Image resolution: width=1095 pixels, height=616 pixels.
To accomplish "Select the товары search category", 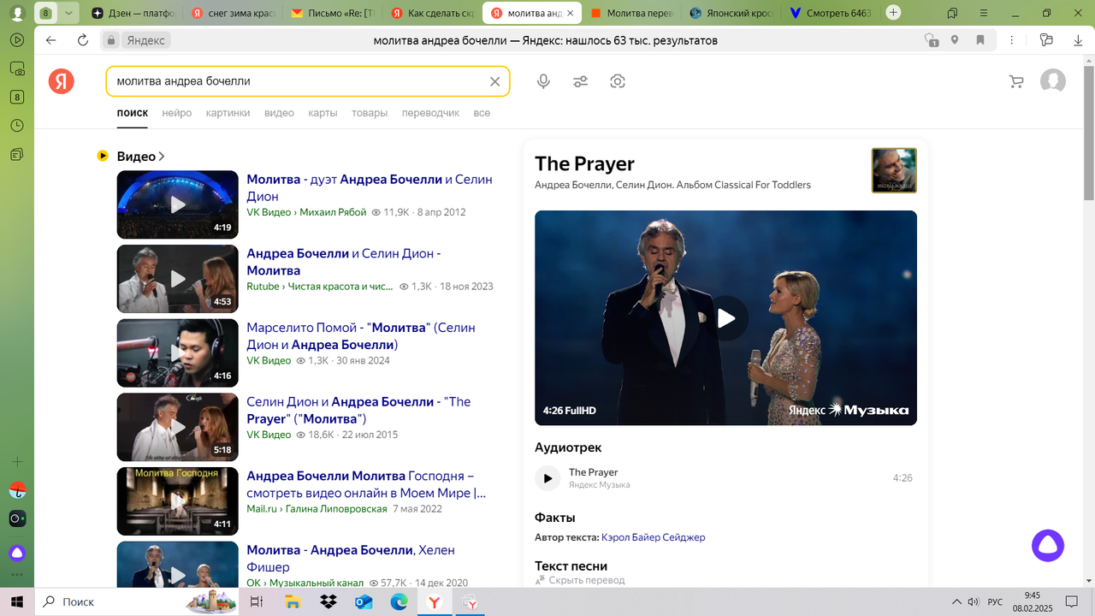I will [x=370, y=113].
